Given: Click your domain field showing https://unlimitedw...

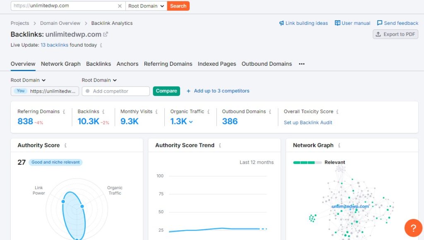Looking at the screenshot, I should pos(45,91).
